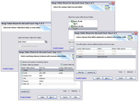Check the Vendors CPU column in Step 3
139x101 pixels.
point(22,76)
